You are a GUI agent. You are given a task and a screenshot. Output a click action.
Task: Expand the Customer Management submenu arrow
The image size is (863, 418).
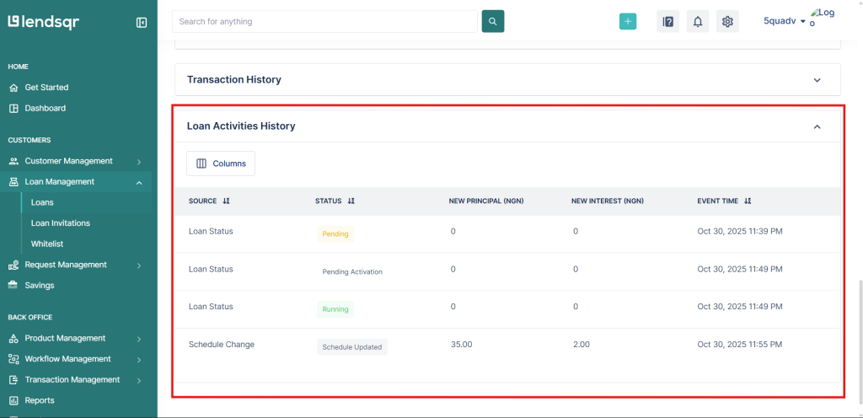139,162
